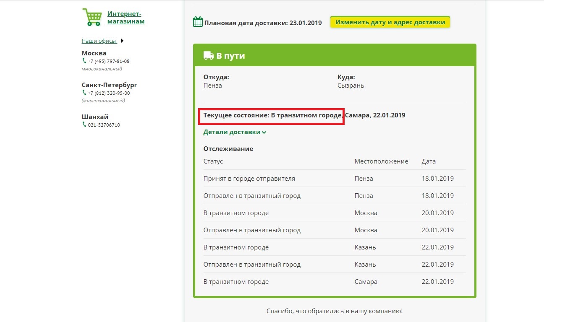Open the Наши офисы link
Screen dimensions: 573x322
tap(99, 41)
